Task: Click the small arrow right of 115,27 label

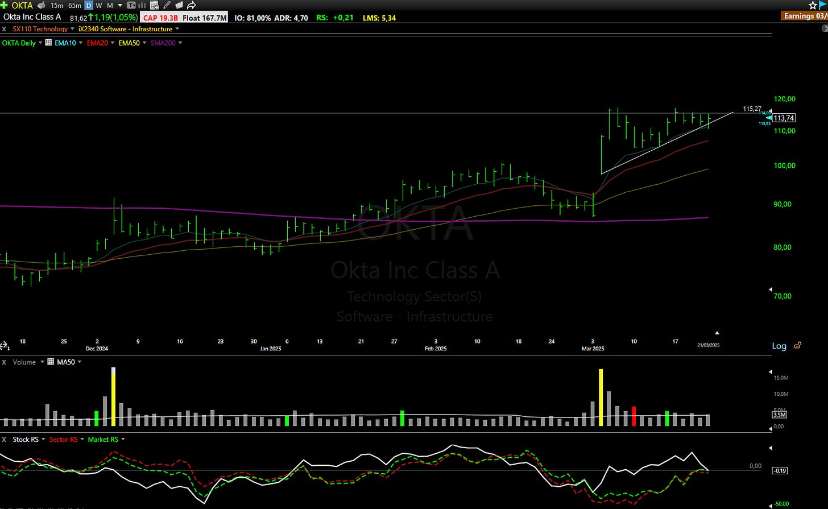Action: point(771,111)
